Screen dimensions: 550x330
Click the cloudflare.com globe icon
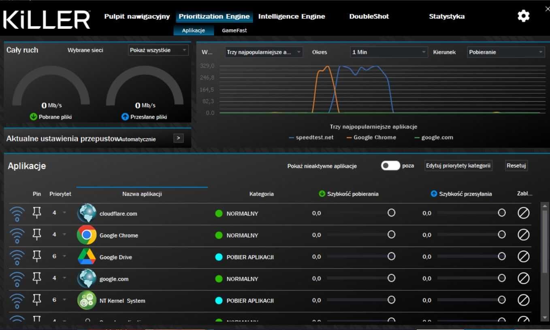[x=87, y=213]
